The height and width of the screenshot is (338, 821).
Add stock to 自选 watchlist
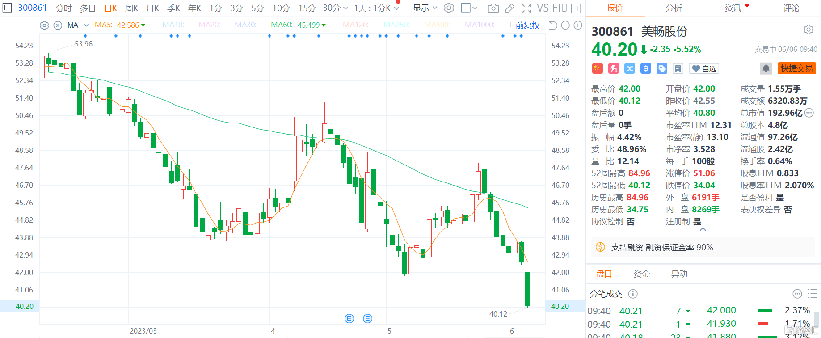click(x=704, y=68)
